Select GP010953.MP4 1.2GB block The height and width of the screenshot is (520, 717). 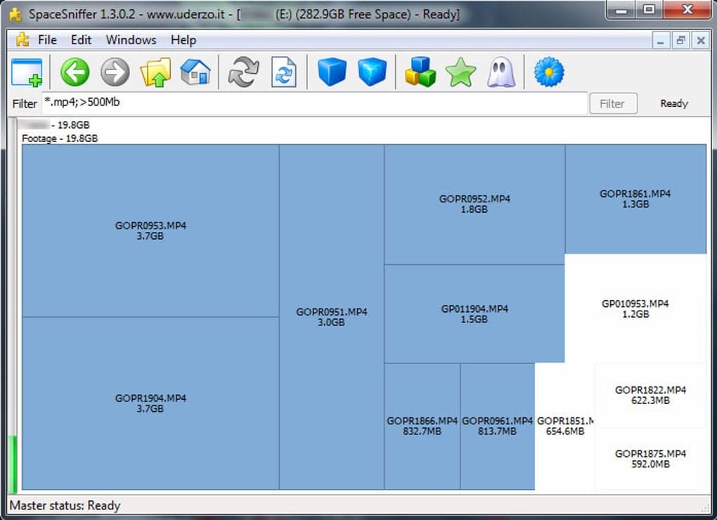(x=635, y=309)
